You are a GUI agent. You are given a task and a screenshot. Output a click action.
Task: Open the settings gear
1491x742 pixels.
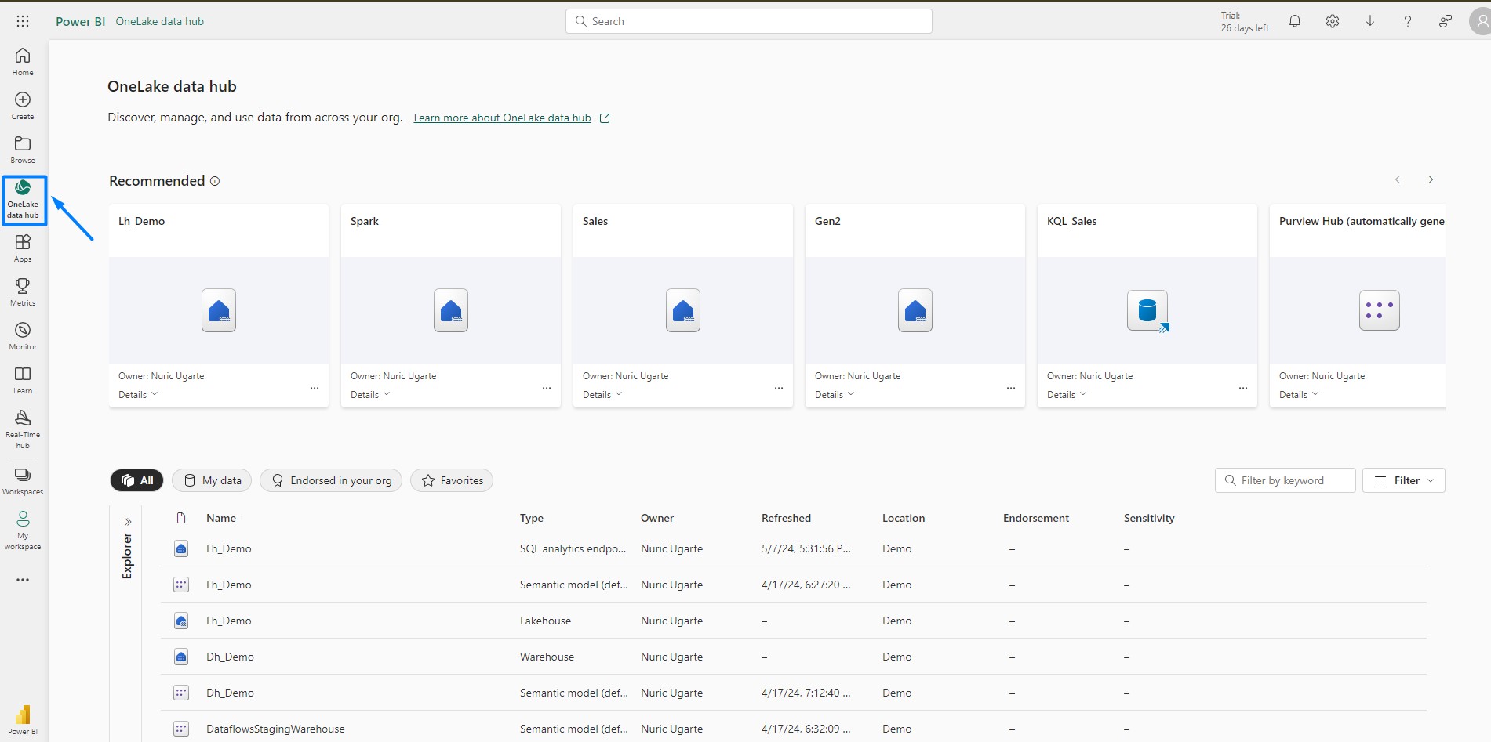(1333, 21)
